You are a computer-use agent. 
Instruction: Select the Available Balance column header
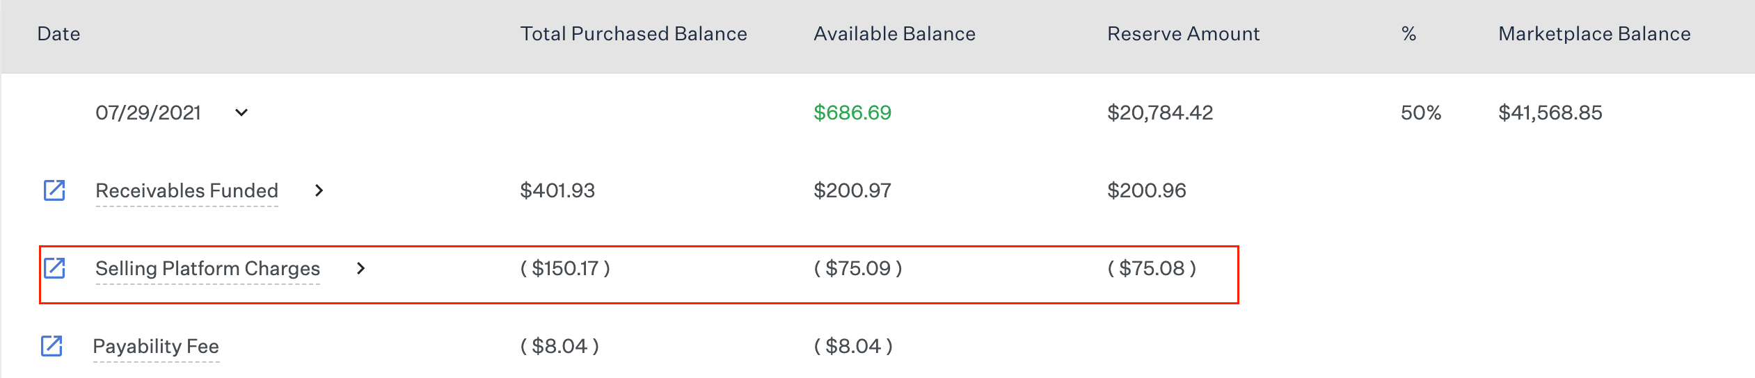click(x=894, y=33)
